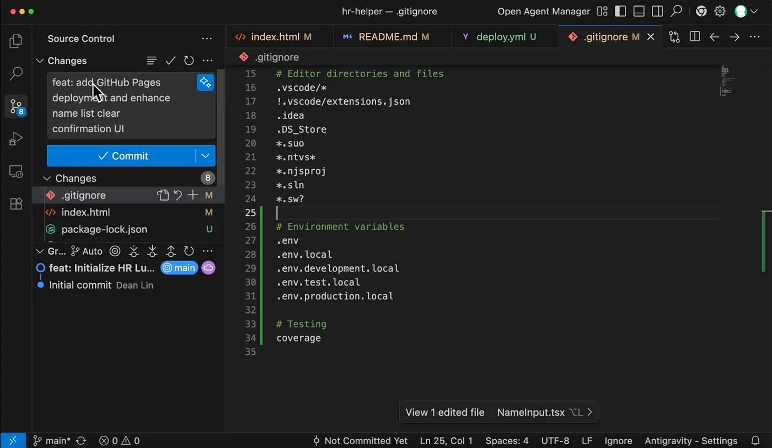Toggle the bottom panel visibility
This screenshot has height=448, width=772.
tap(639, 12)
